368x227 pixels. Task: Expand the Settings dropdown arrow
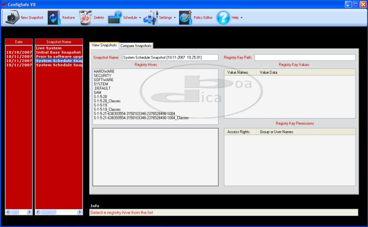(x=175, y=18)
